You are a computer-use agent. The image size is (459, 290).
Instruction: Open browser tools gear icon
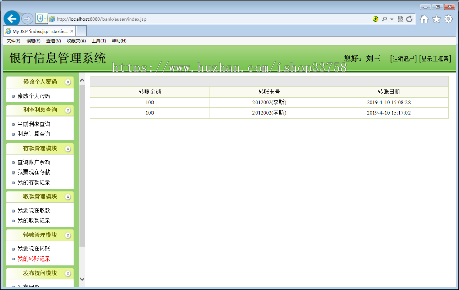[448, 19]
